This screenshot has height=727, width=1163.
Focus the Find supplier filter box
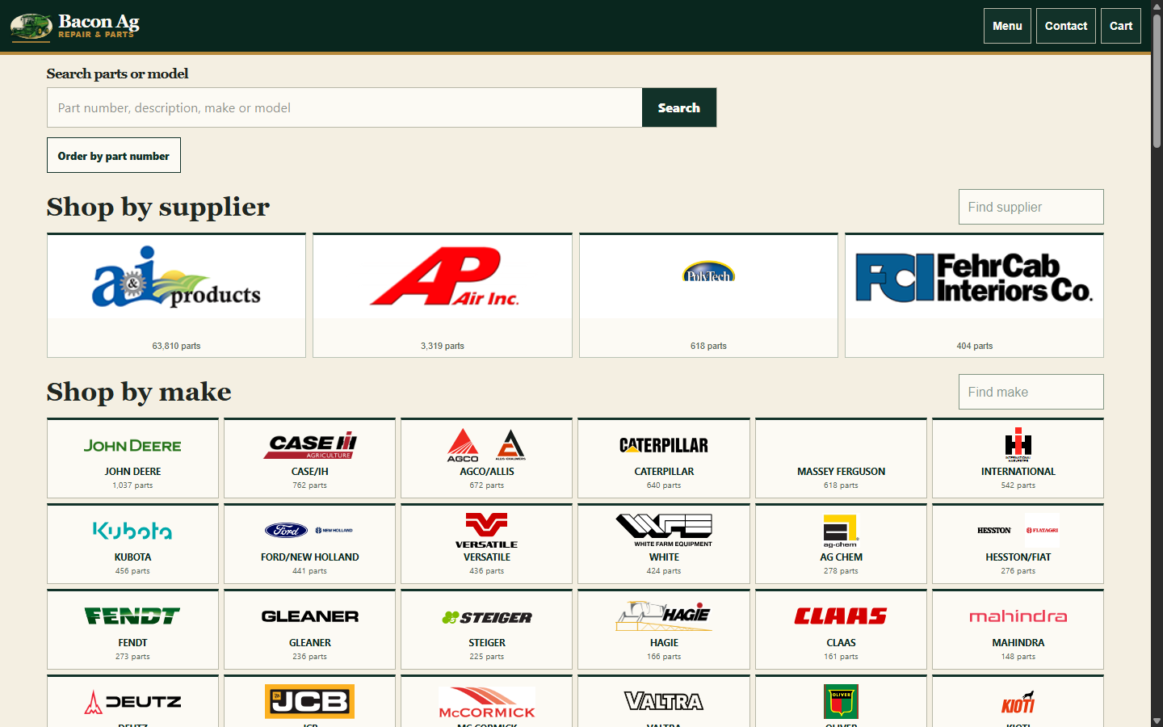(1031, 207)
